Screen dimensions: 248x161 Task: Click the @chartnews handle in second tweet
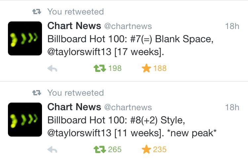tap(128, 107)
